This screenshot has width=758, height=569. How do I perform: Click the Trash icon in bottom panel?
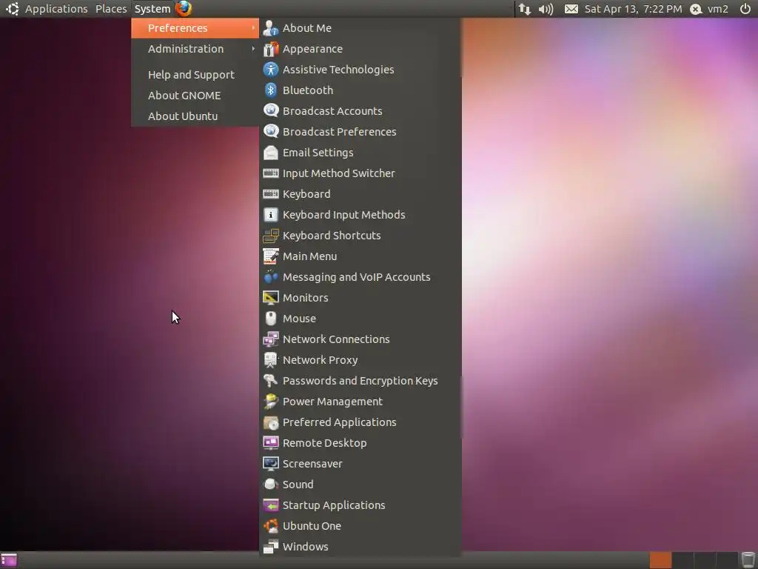click(x=748, y=560)
